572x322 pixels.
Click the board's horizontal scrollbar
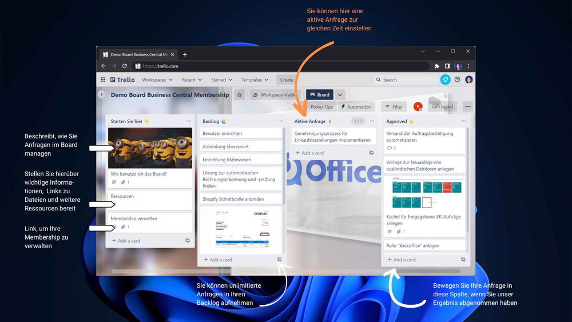click(286, 271)
